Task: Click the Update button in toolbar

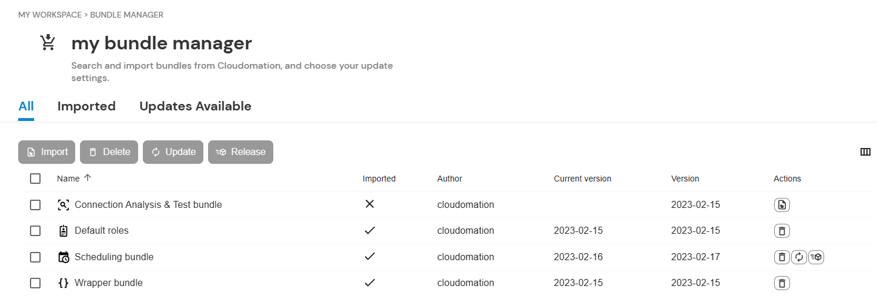Action: [x=173, y=152]
